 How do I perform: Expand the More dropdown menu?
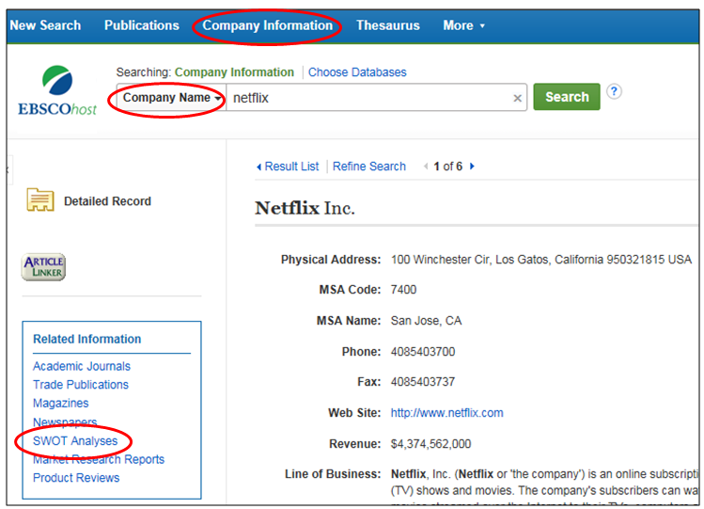463,25
